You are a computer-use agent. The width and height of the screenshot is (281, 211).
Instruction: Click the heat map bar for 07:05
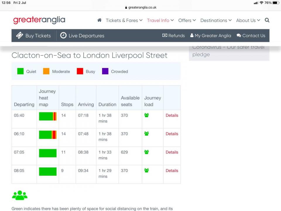[48, 153]
